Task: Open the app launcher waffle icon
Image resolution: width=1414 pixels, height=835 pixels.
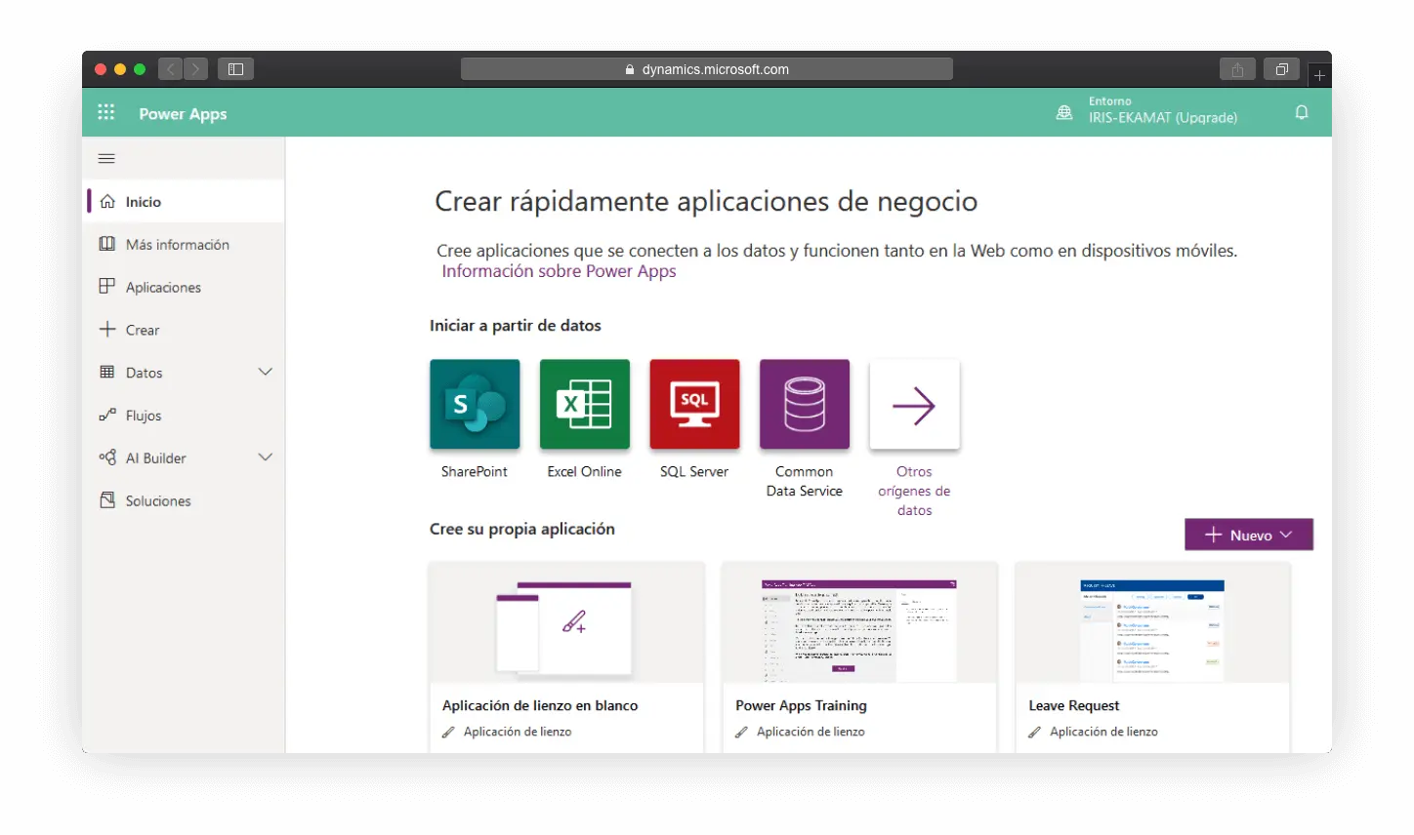Action: 106,113
